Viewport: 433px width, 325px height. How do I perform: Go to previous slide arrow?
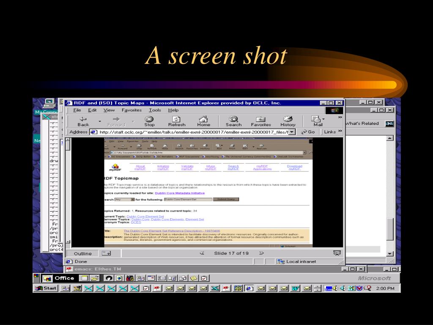[x=202, y=253]
